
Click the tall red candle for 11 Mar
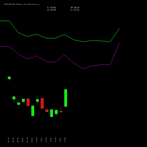click(x=42, y=103)
